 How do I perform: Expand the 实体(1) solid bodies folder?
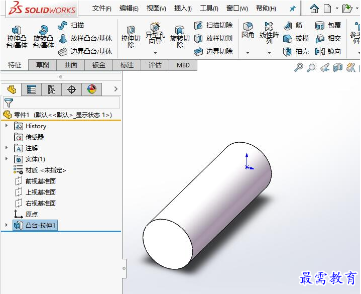(x=7, y=158)
